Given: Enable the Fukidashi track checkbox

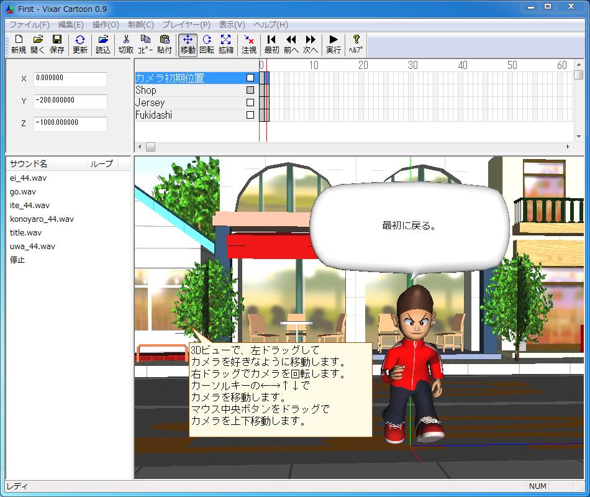Looking at the screenshot, I should 251,115.
